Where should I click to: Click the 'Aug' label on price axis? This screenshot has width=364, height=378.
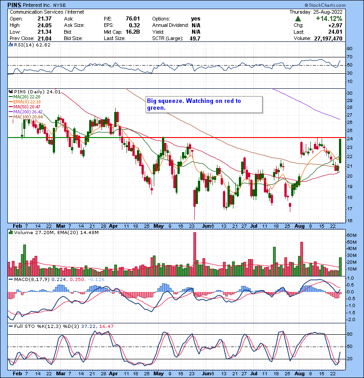tap(299, 226)
